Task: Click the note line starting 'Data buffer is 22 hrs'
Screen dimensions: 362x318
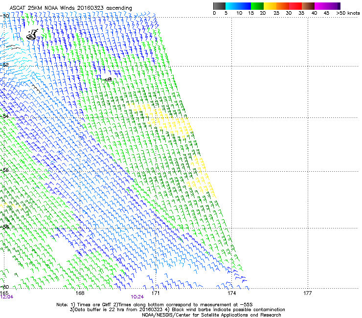Action: 177,310
